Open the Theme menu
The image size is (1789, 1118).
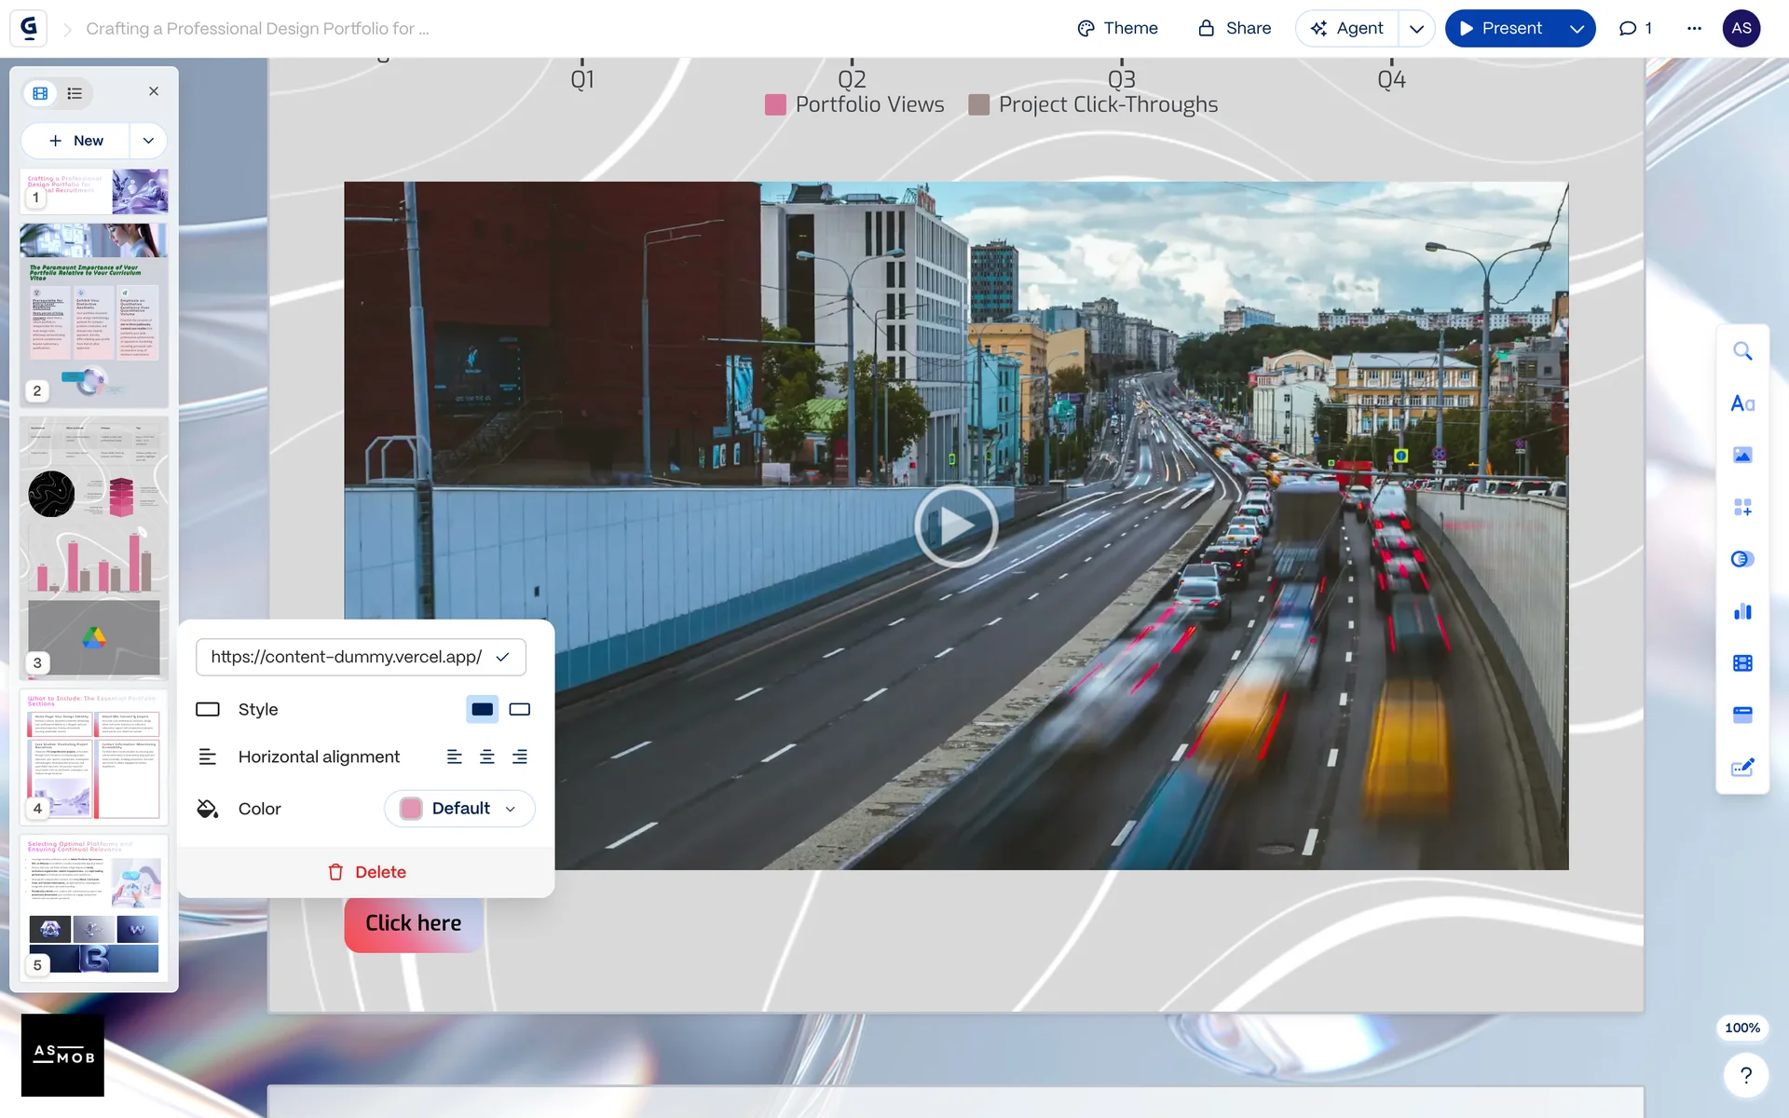coord(1116,28)
